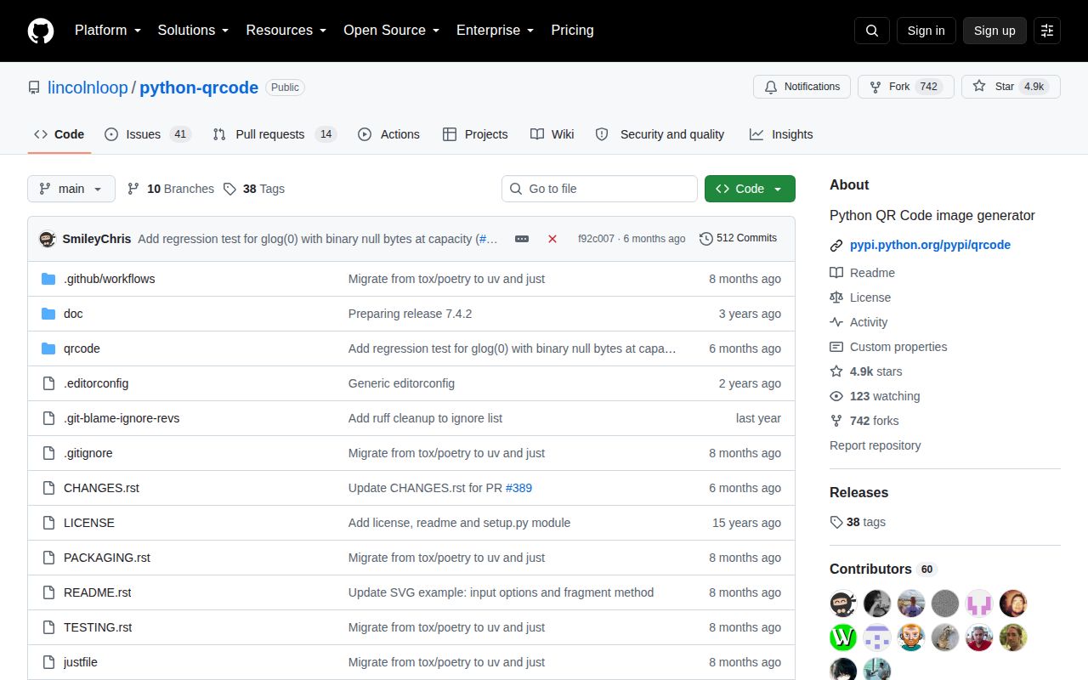
Task: Switch to the Pull requests tab
Action: (x=275, y=134)
